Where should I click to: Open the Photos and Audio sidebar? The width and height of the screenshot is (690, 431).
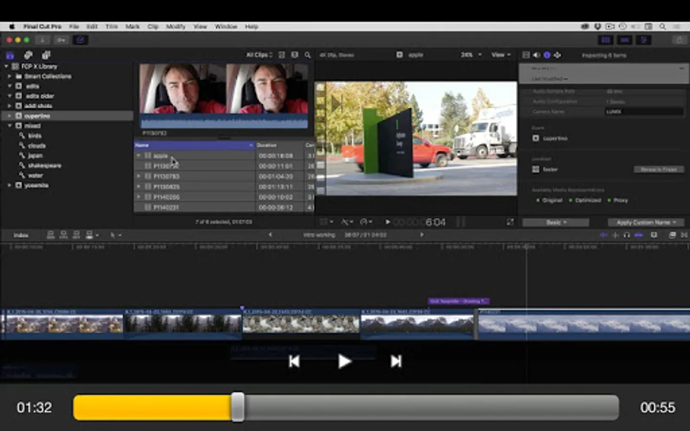click(x=28, y=55)
